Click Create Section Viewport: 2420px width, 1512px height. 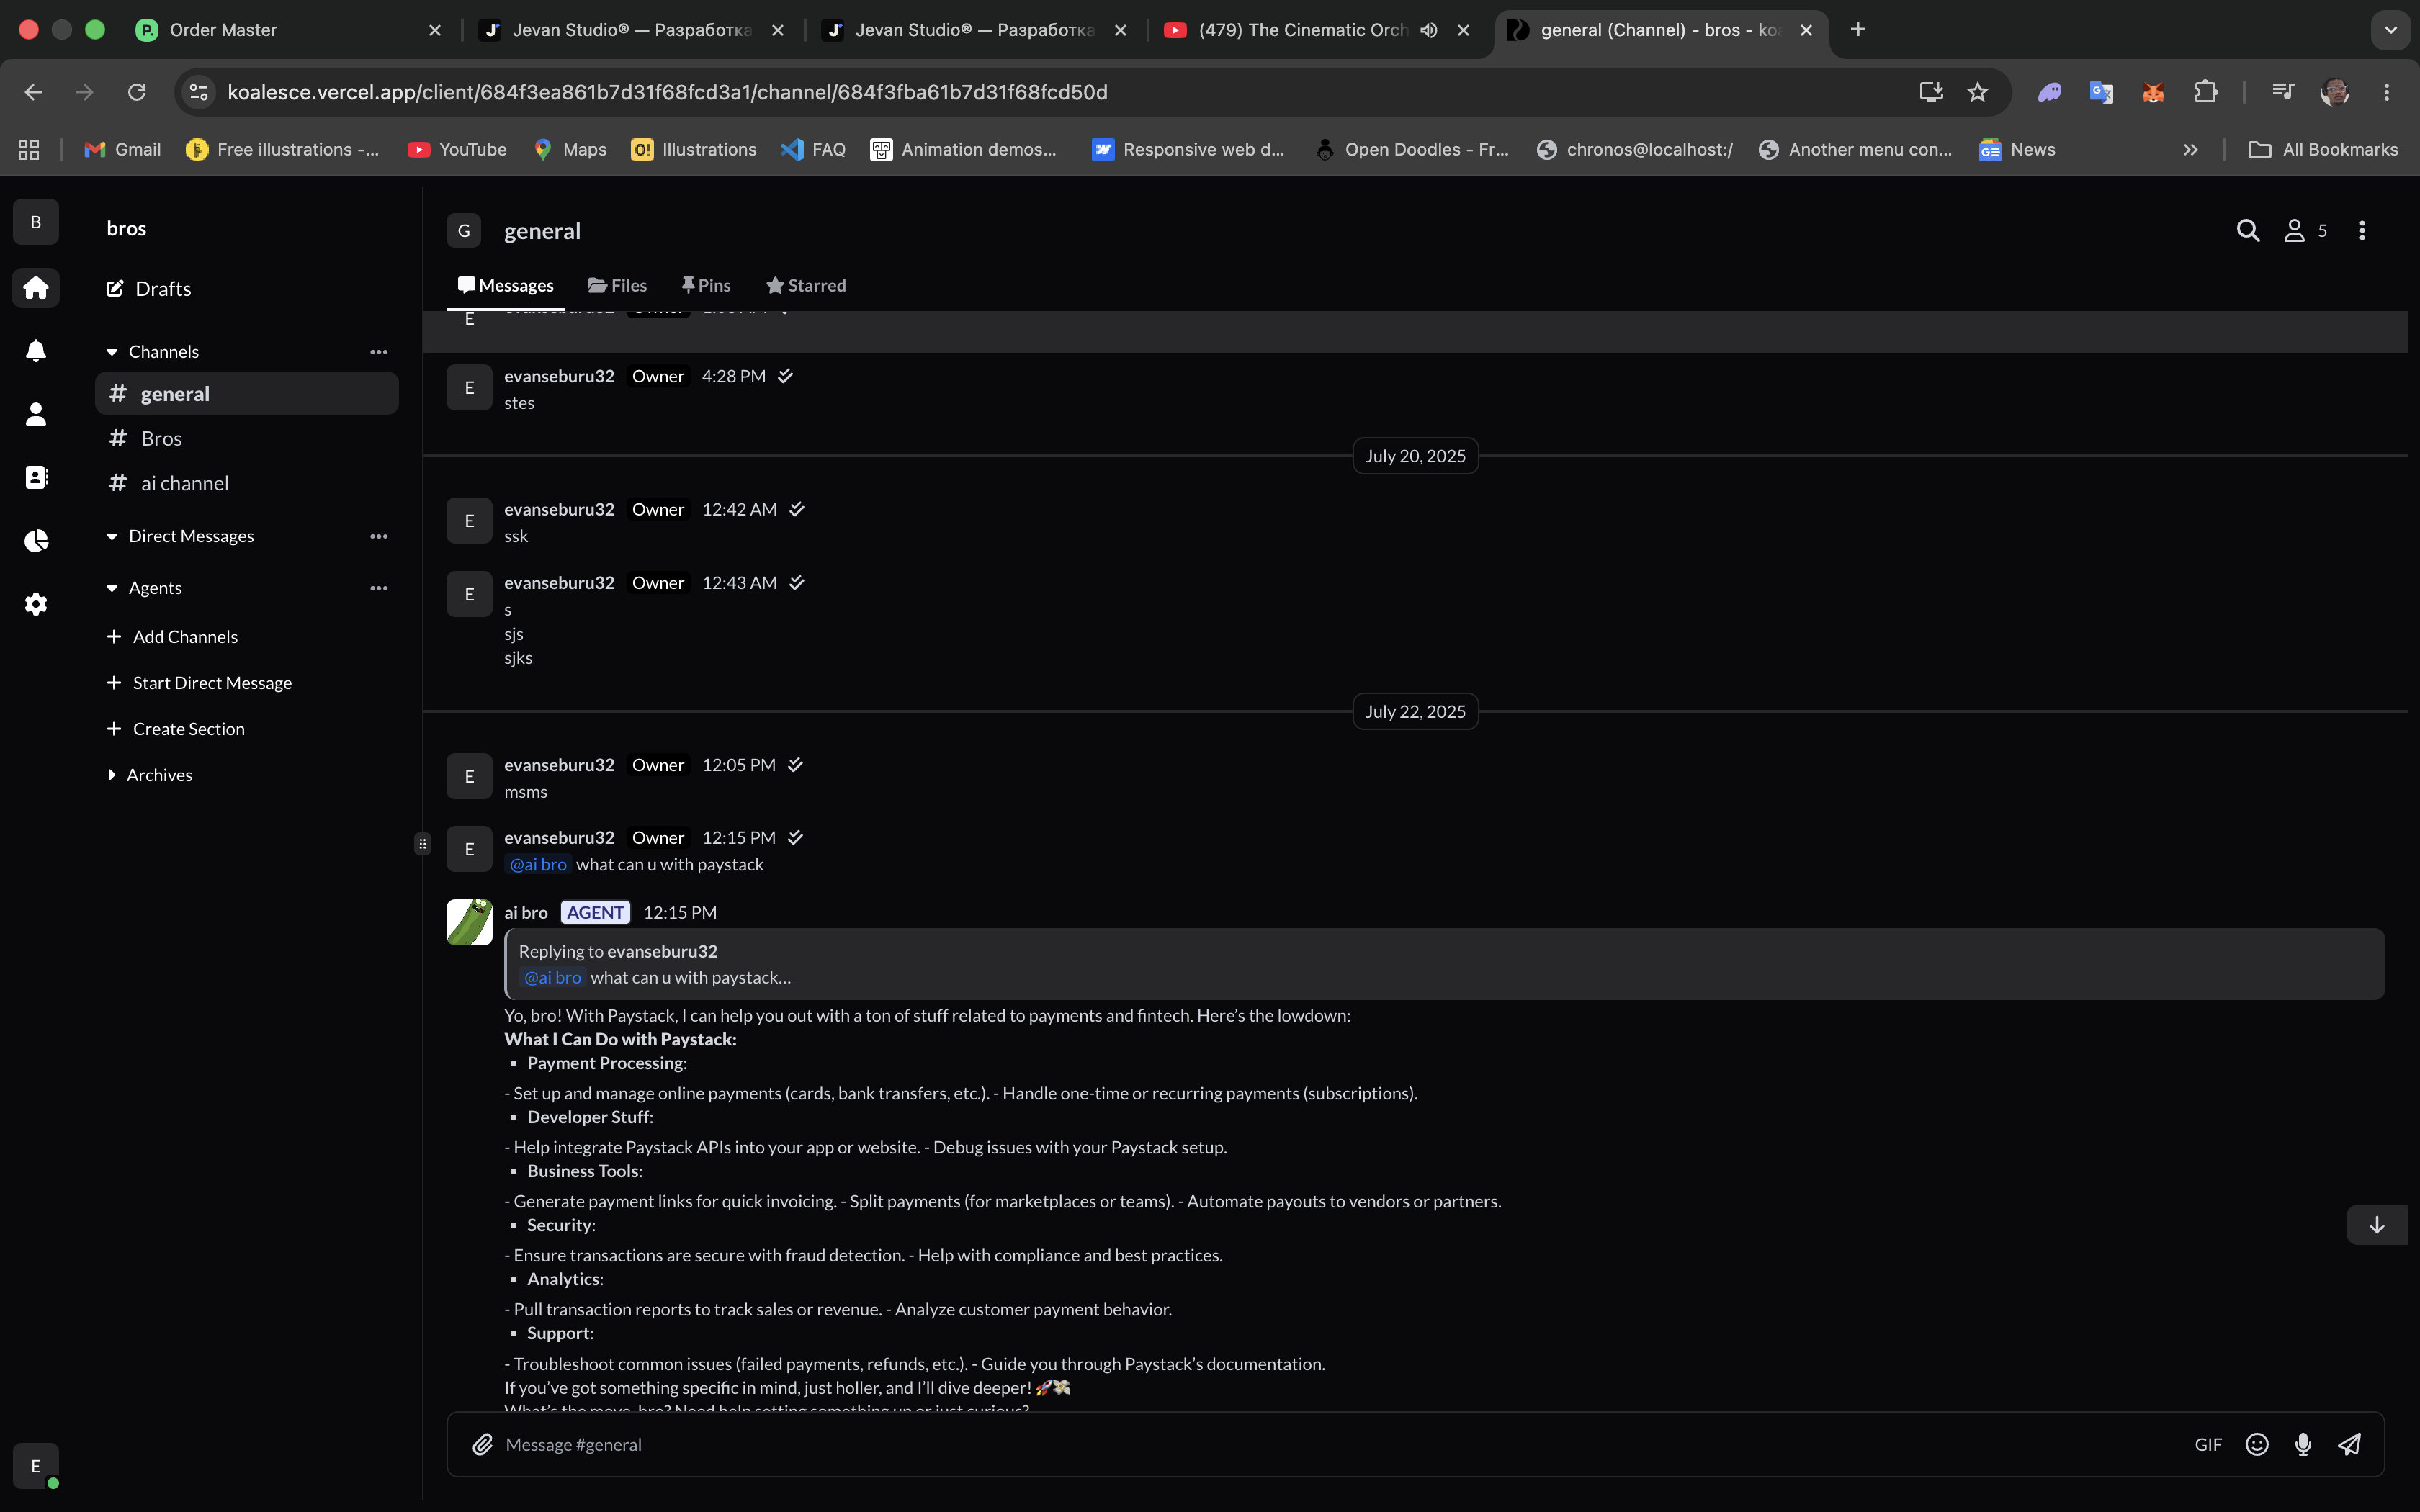click(x=176, y=729)
